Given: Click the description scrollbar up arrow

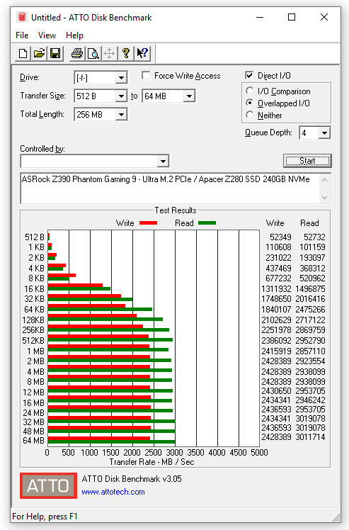Looking at the screenshot, I should pyautogui.click(x=325, y=180).
